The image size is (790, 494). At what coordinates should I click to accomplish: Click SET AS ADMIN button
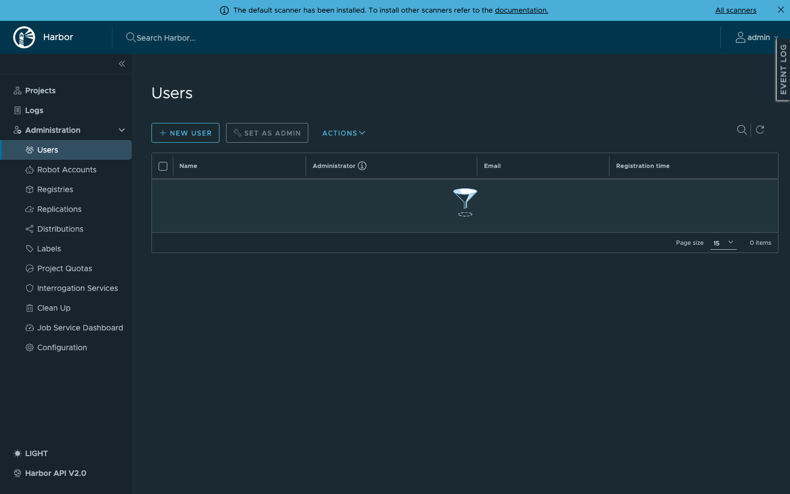tap(267, 133)
